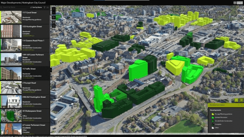Click the Granted Permission legend swatch
Image resolution: width=244 pixels, height=137 pixels.
click(x=212, y=117)
